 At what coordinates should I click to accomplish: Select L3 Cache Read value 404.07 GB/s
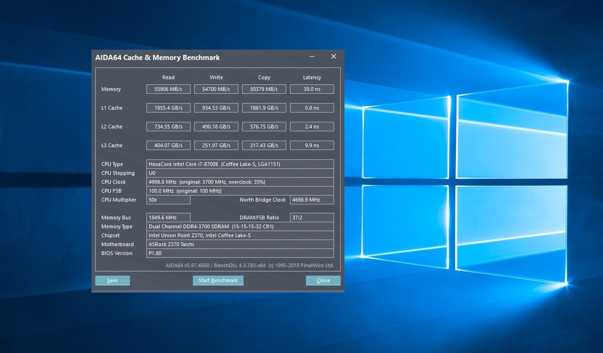tap(168, 146)
